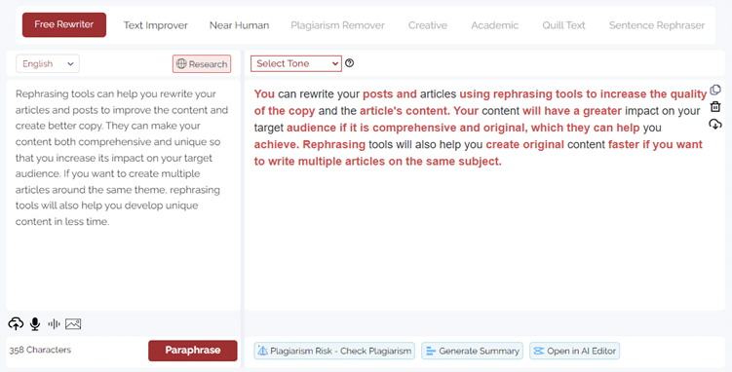The width and height of the screenshot is (732, 372).
Task: Click the audio waveform icon
Action: coord(55,323)
